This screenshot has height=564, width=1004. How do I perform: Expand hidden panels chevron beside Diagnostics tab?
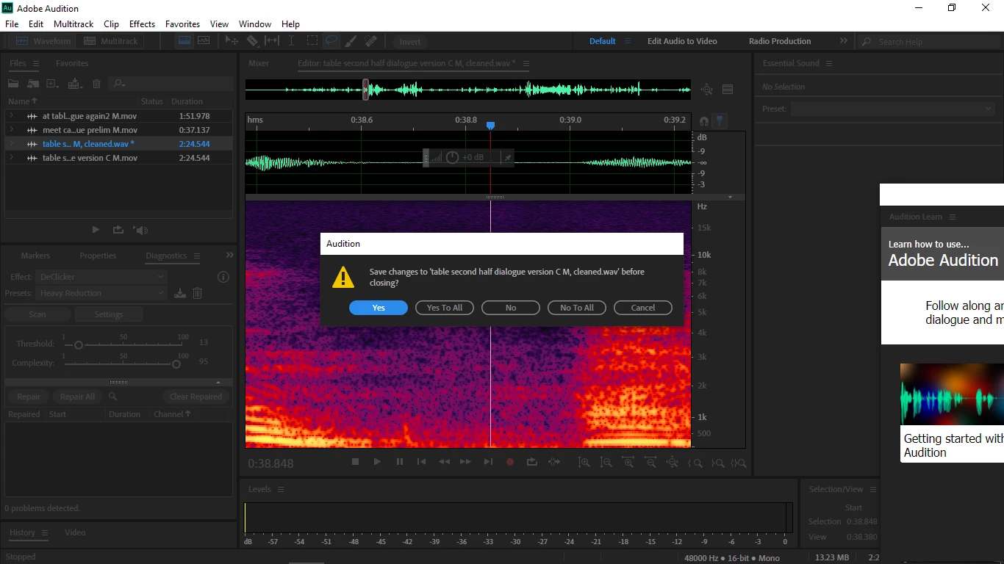[x=229, y=255]
